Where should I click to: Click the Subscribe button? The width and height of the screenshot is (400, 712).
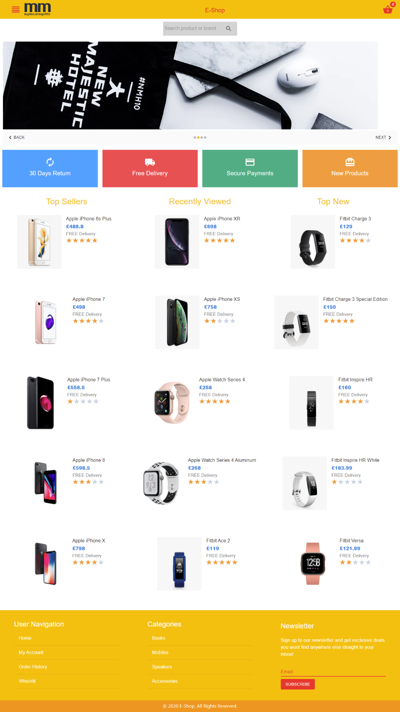click(x=298, y=684)
